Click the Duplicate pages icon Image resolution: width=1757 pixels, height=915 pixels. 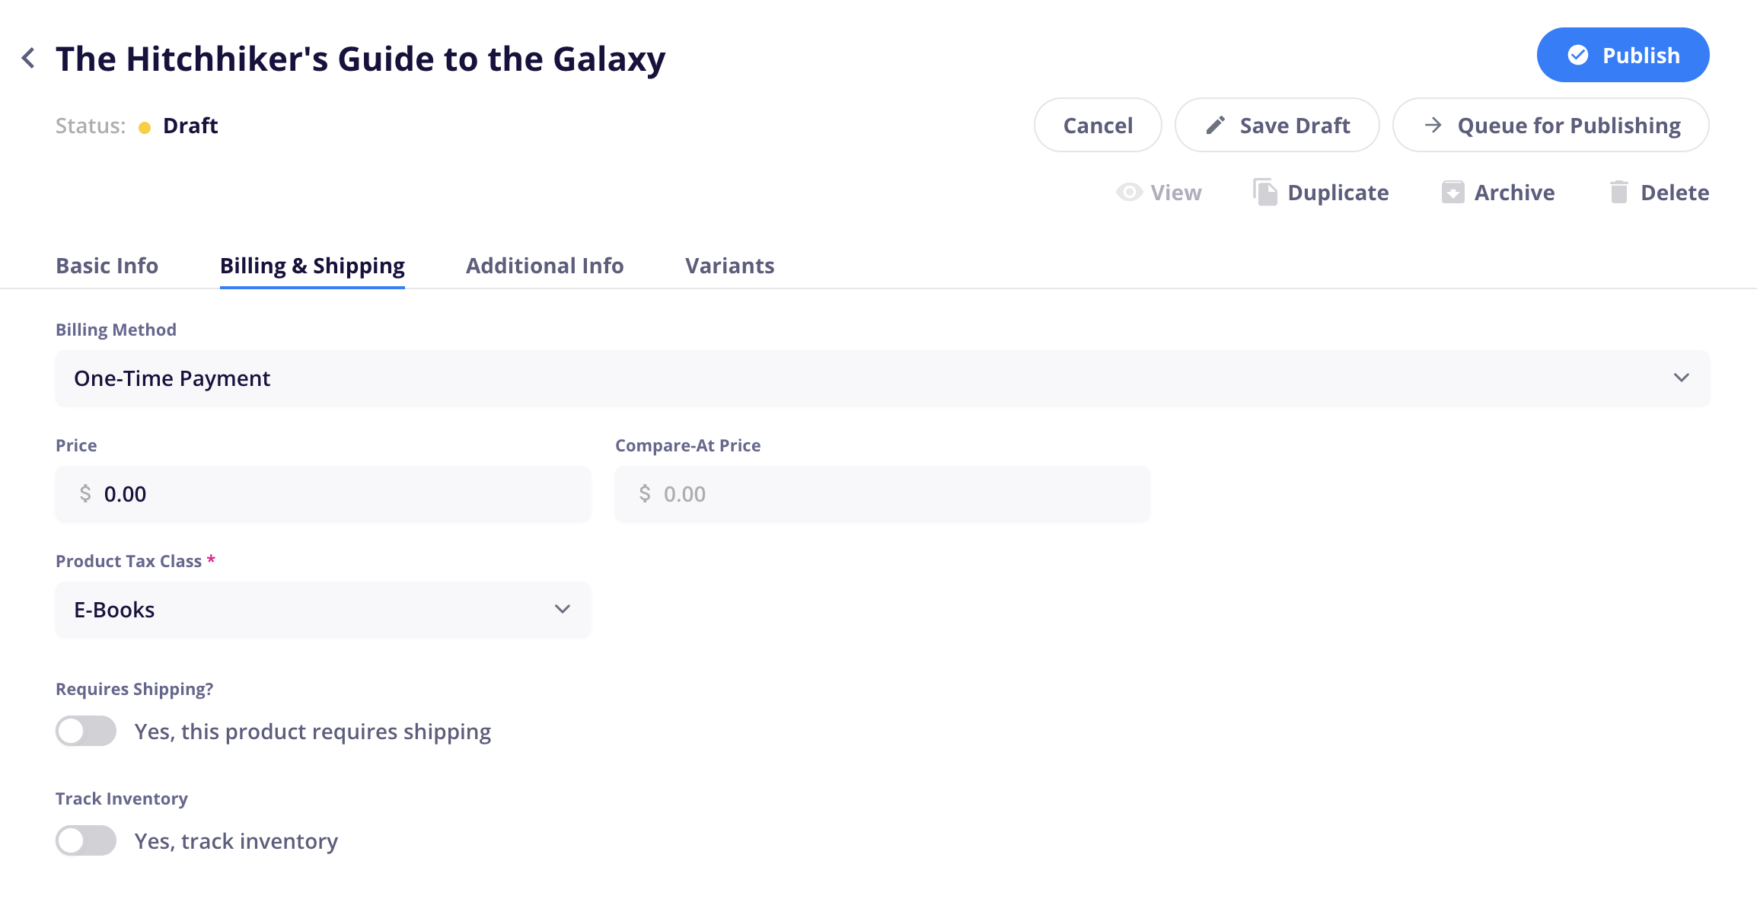(x=1265, y=193)
